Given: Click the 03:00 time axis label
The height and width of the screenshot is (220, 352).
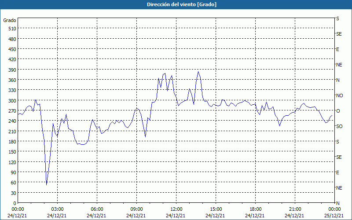Looking at the screenshot, I should (58, 209).
